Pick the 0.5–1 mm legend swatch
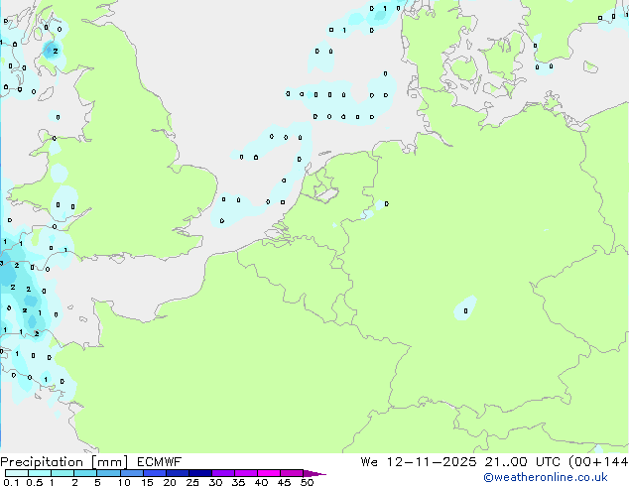The image size is (629, 486). (40, 473)
